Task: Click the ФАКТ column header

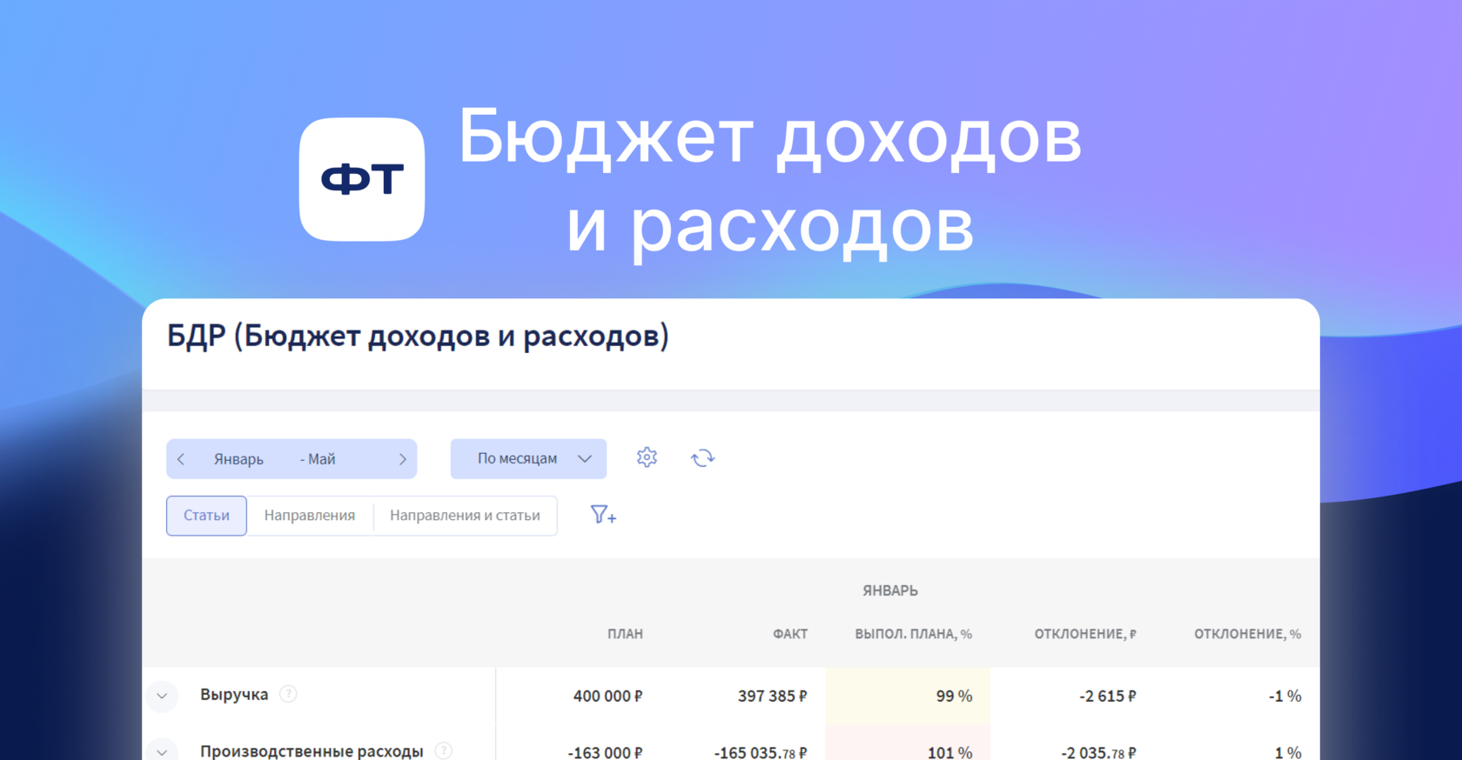Action: click(x=790, y=634)
